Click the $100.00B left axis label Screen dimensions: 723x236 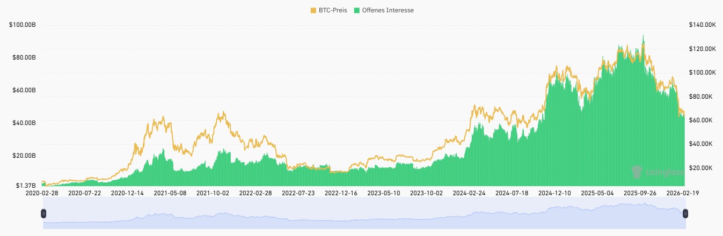[x=23, y=25]
